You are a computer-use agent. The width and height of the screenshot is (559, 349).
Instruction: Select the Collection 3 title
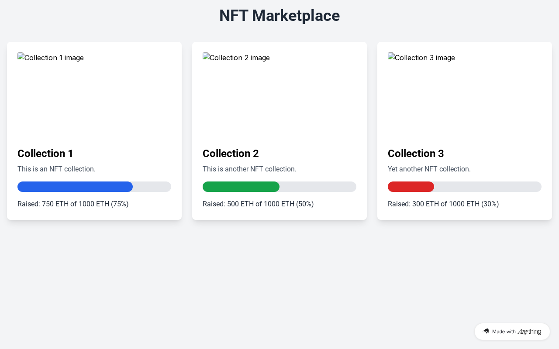pyautogui.click(x=416, y=154)
